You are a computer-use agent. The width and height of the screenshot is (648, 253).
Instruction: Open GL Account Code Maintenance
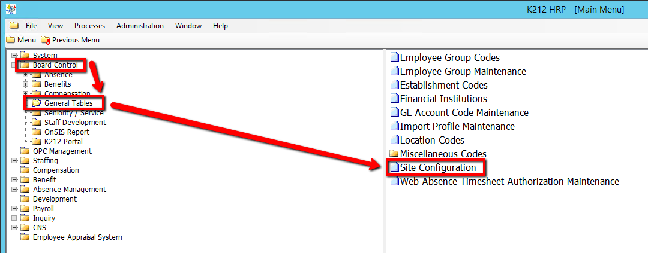pos(464,113)
